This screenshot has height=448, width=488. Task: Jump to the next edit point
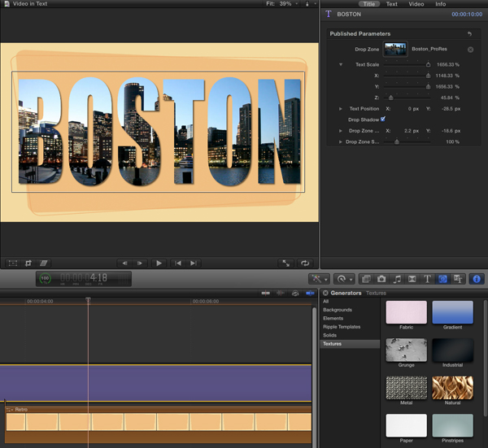pos(194,263)
